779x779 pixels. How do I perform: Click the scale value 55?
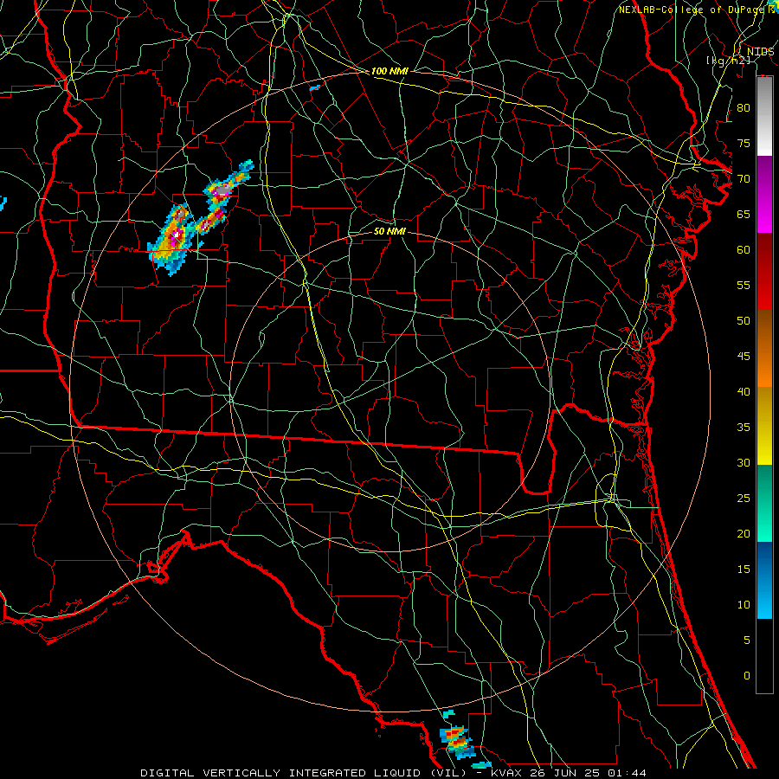click(744, 286)
